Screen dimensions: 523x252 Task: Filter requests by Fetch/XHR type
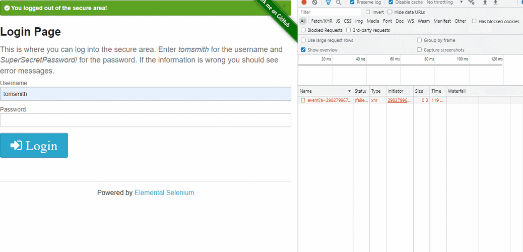click(x=321, y=21)
